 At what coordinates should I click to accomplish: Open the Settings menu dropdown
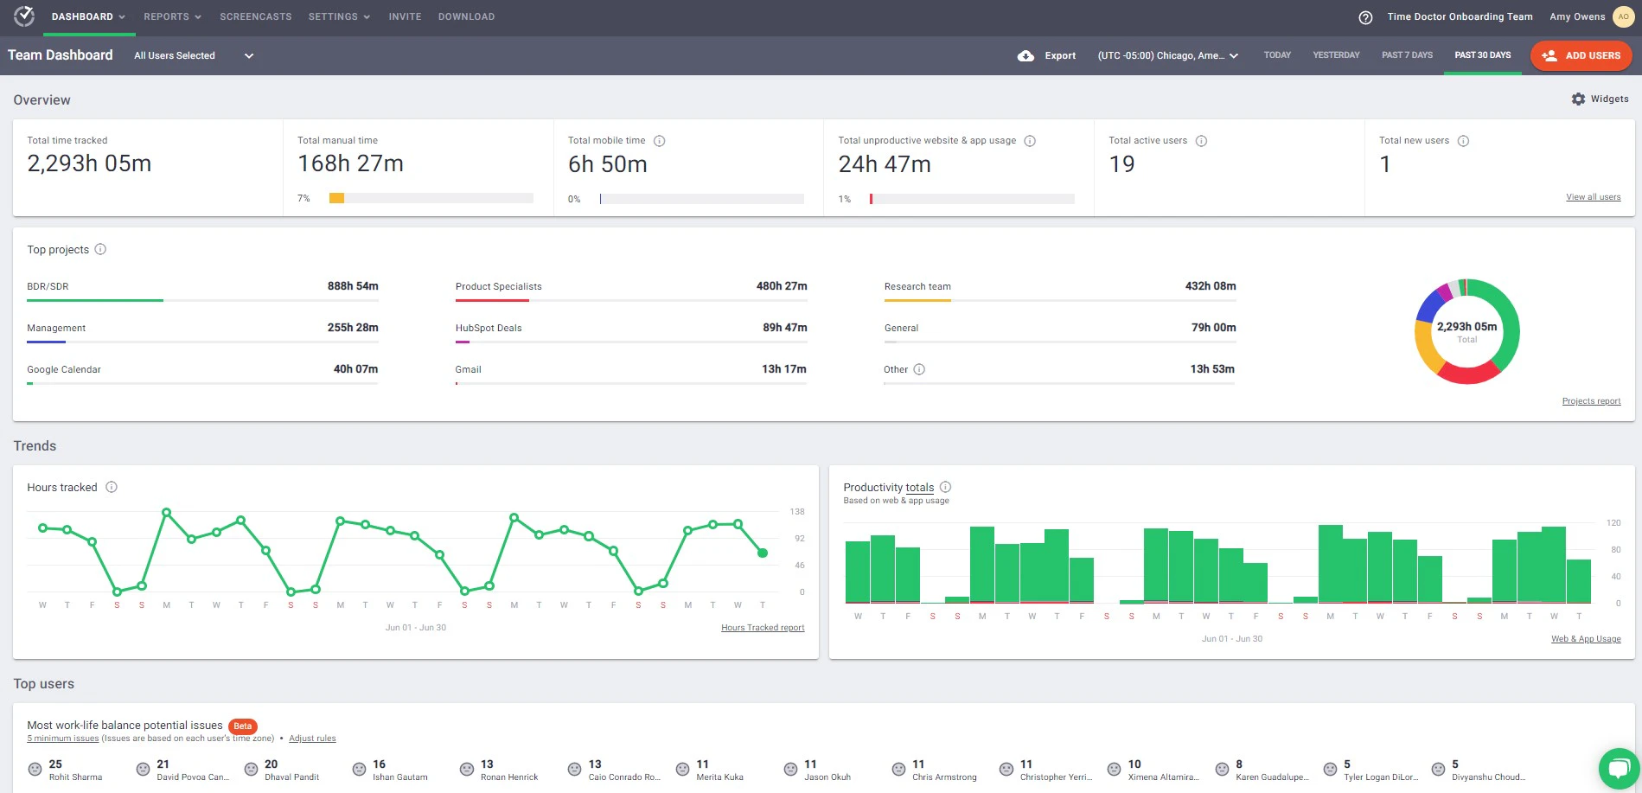(x=339, y=17)
